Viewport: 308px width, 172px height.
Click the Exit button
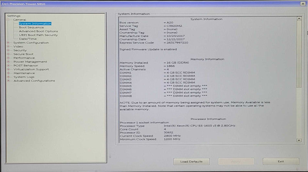point(281,161)
